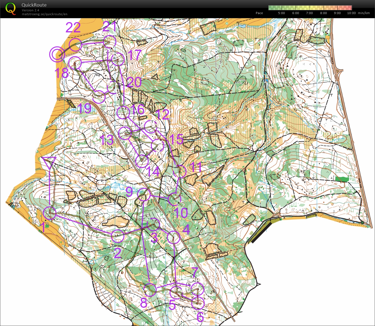Select the 7:00 pace tick label
The width and height of the screenshot is (375, 326).
pyautogui.click(x=309, y=13)
